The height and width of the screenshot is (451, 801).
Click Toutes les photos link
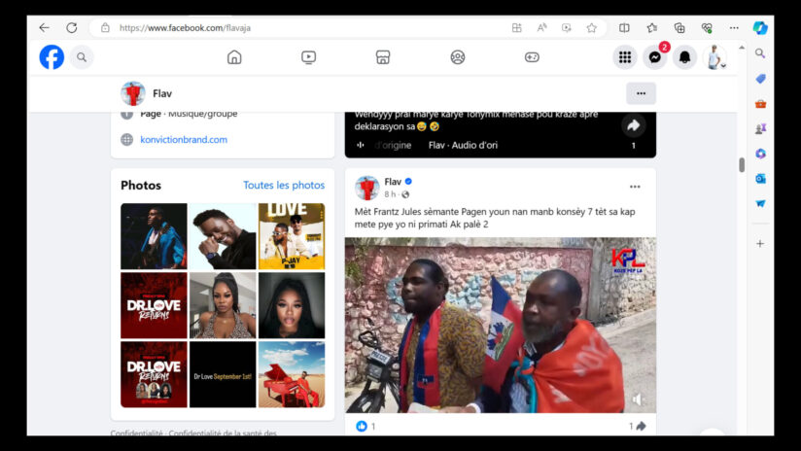point(284,186)
